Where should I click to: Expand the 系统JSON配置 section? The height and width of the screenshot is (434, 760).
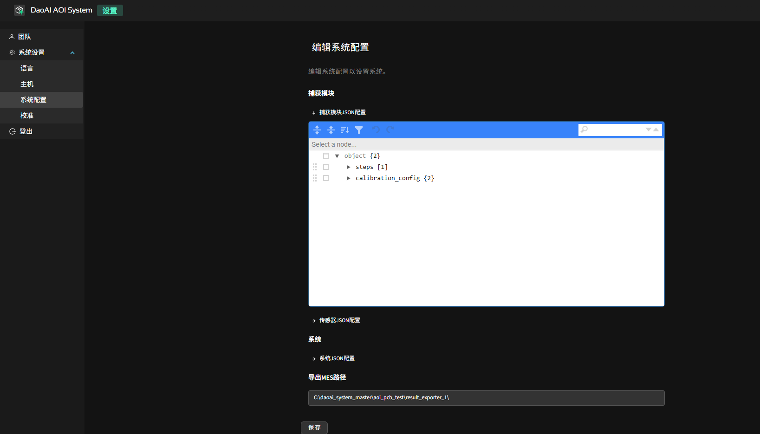pyautogui.click(x=336, y=358)
